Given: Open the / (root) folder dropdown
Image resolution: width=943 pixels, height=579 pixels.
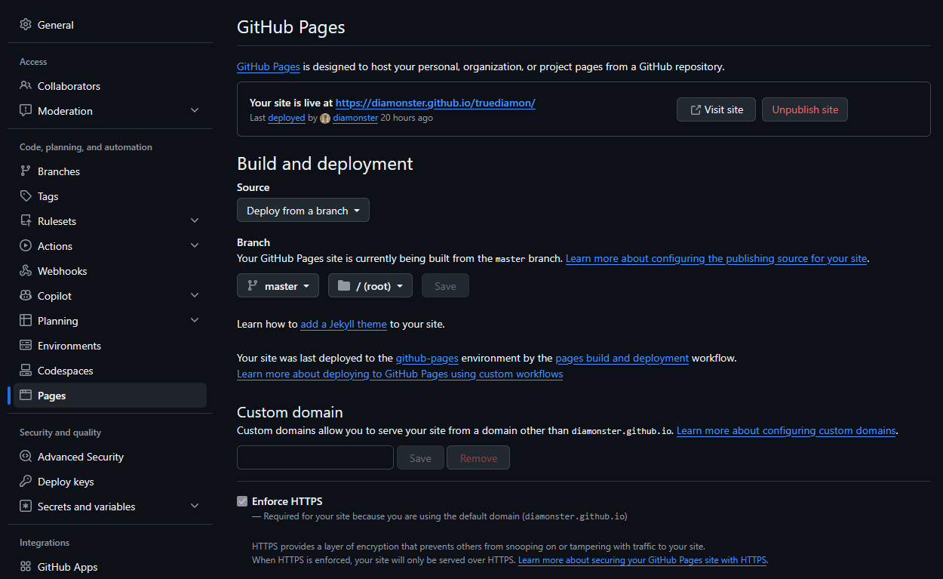Looking at the screenshot, I should 370,286.
